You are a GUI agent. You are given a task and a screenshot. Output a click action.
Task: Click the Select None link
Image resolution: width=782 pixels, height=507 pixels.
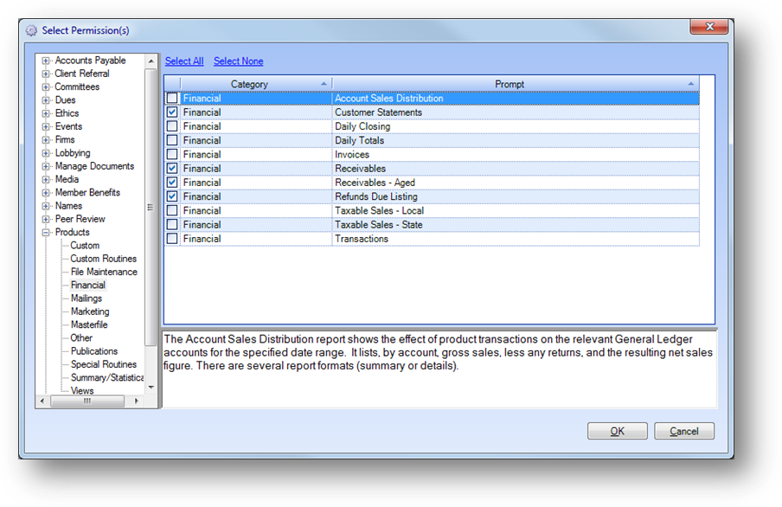pos(239,61)
